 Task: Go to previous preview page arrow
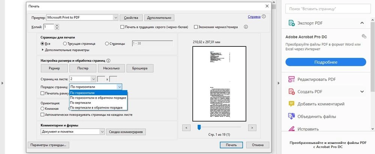(186, 128)
